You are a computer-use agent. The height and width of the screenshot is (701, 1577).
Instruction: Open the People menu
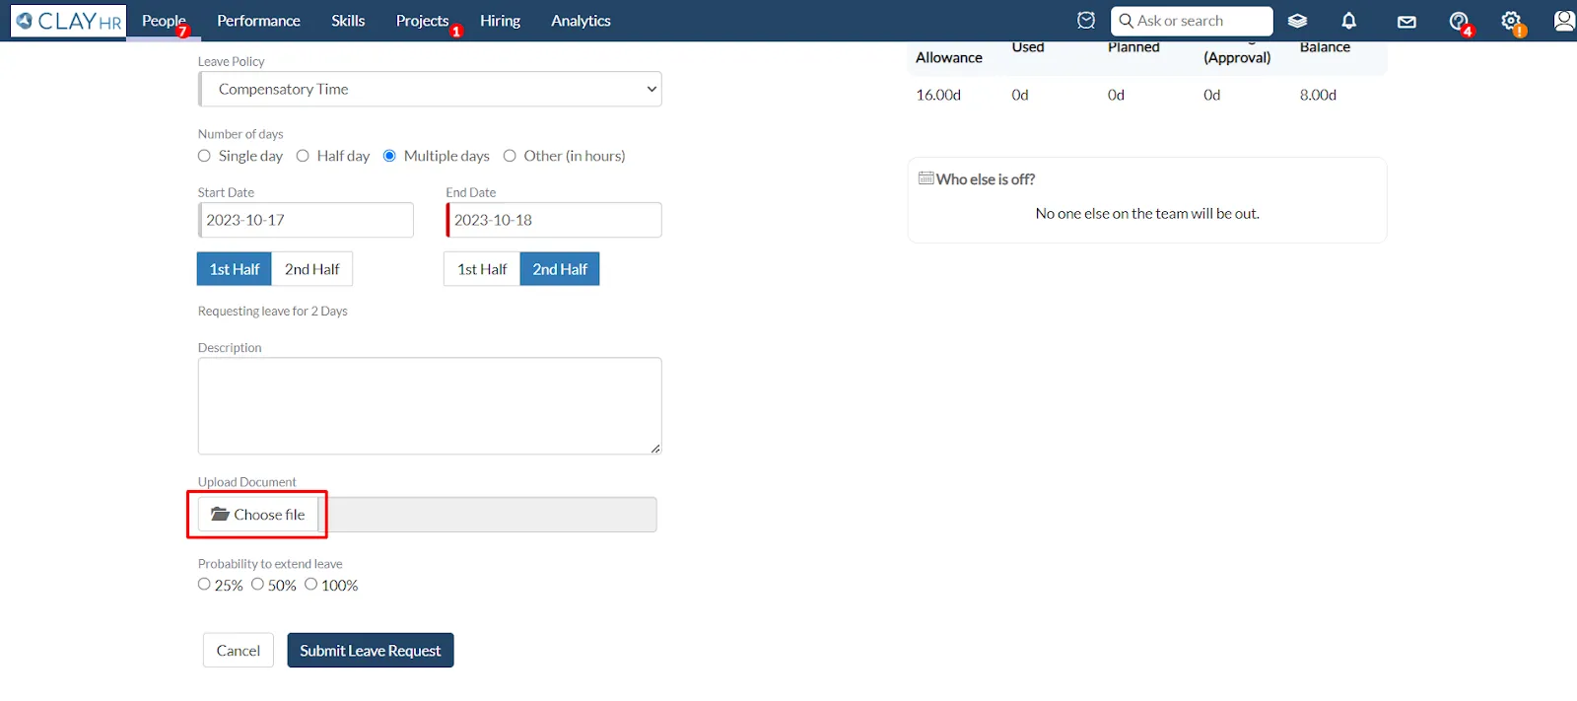click(164, 21)
